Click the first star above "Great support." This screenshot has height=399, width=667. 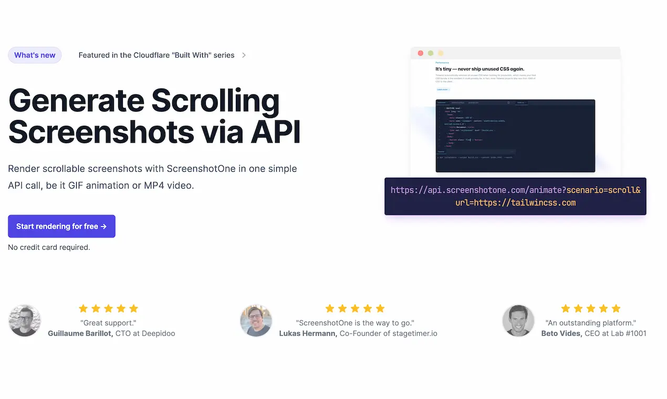pyautogui.click(x=83, y=309)
